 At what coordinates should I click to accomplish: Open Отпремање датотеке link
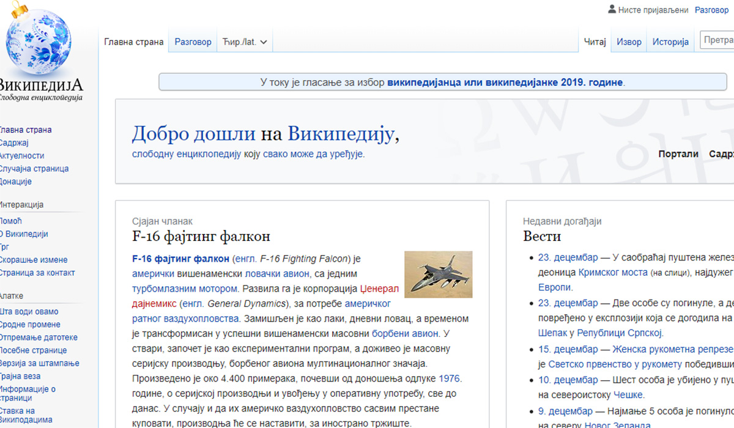(x=37, y=337)
